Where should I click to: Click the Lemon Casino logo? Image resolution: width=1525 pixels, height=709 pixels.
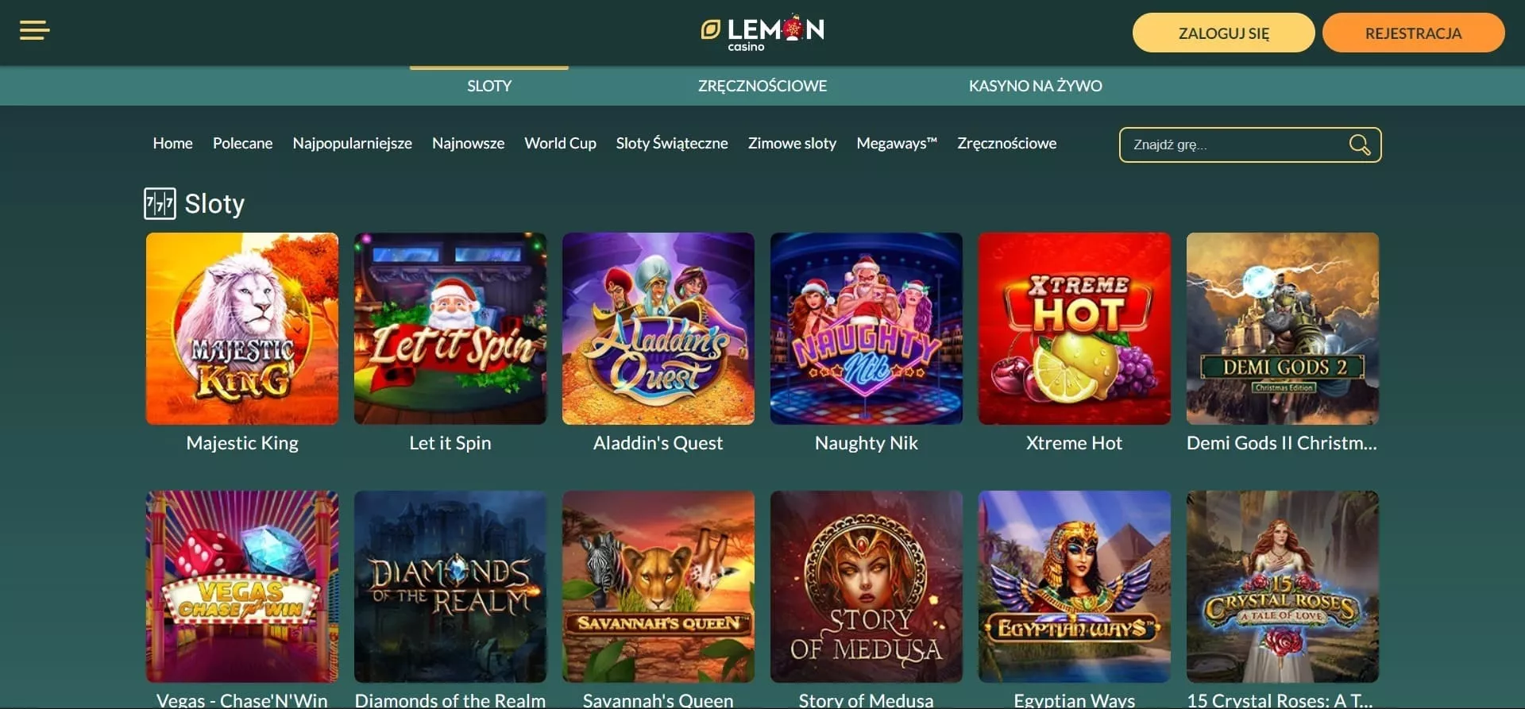point(762,33)
